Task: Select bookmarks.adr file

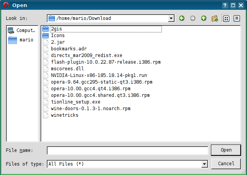Action: (65, 49)
